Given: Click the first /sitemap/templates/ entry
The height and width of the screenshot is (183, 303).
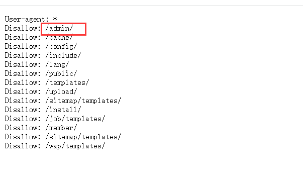Looking at the screenshot, I should 83,101.
